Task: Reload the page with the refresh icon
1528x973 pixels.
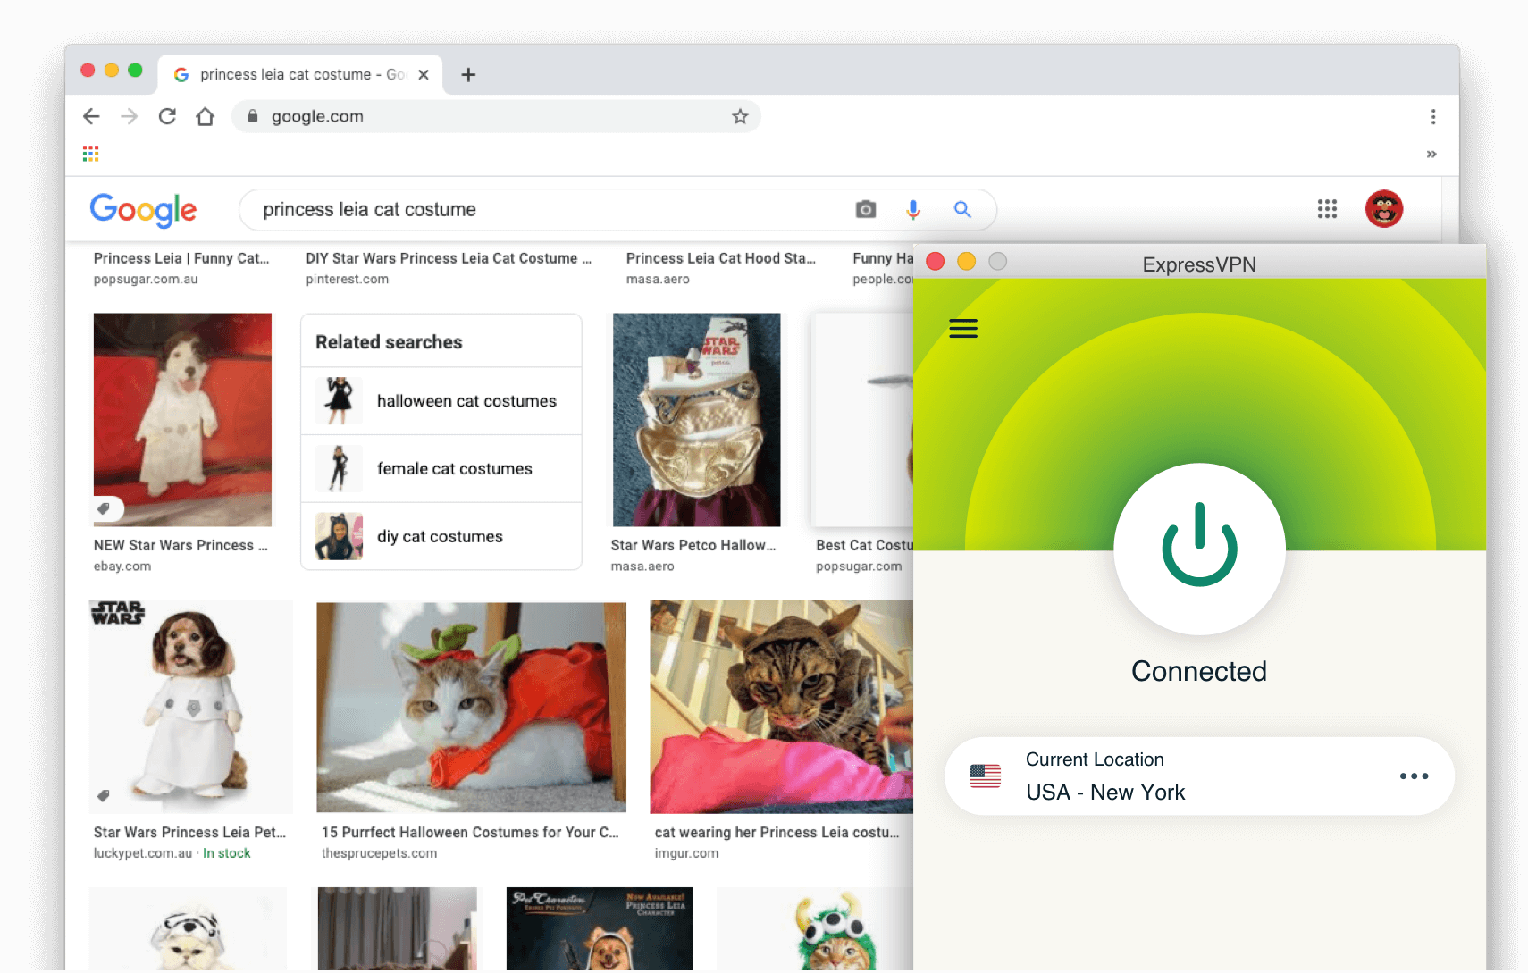Action: coord(167,116)
